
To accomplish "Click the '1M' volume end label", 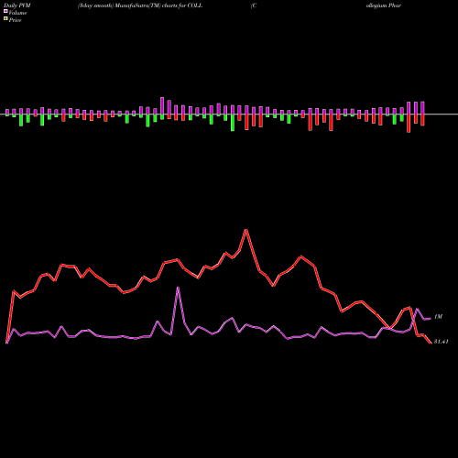I will (x=438, y=317).
